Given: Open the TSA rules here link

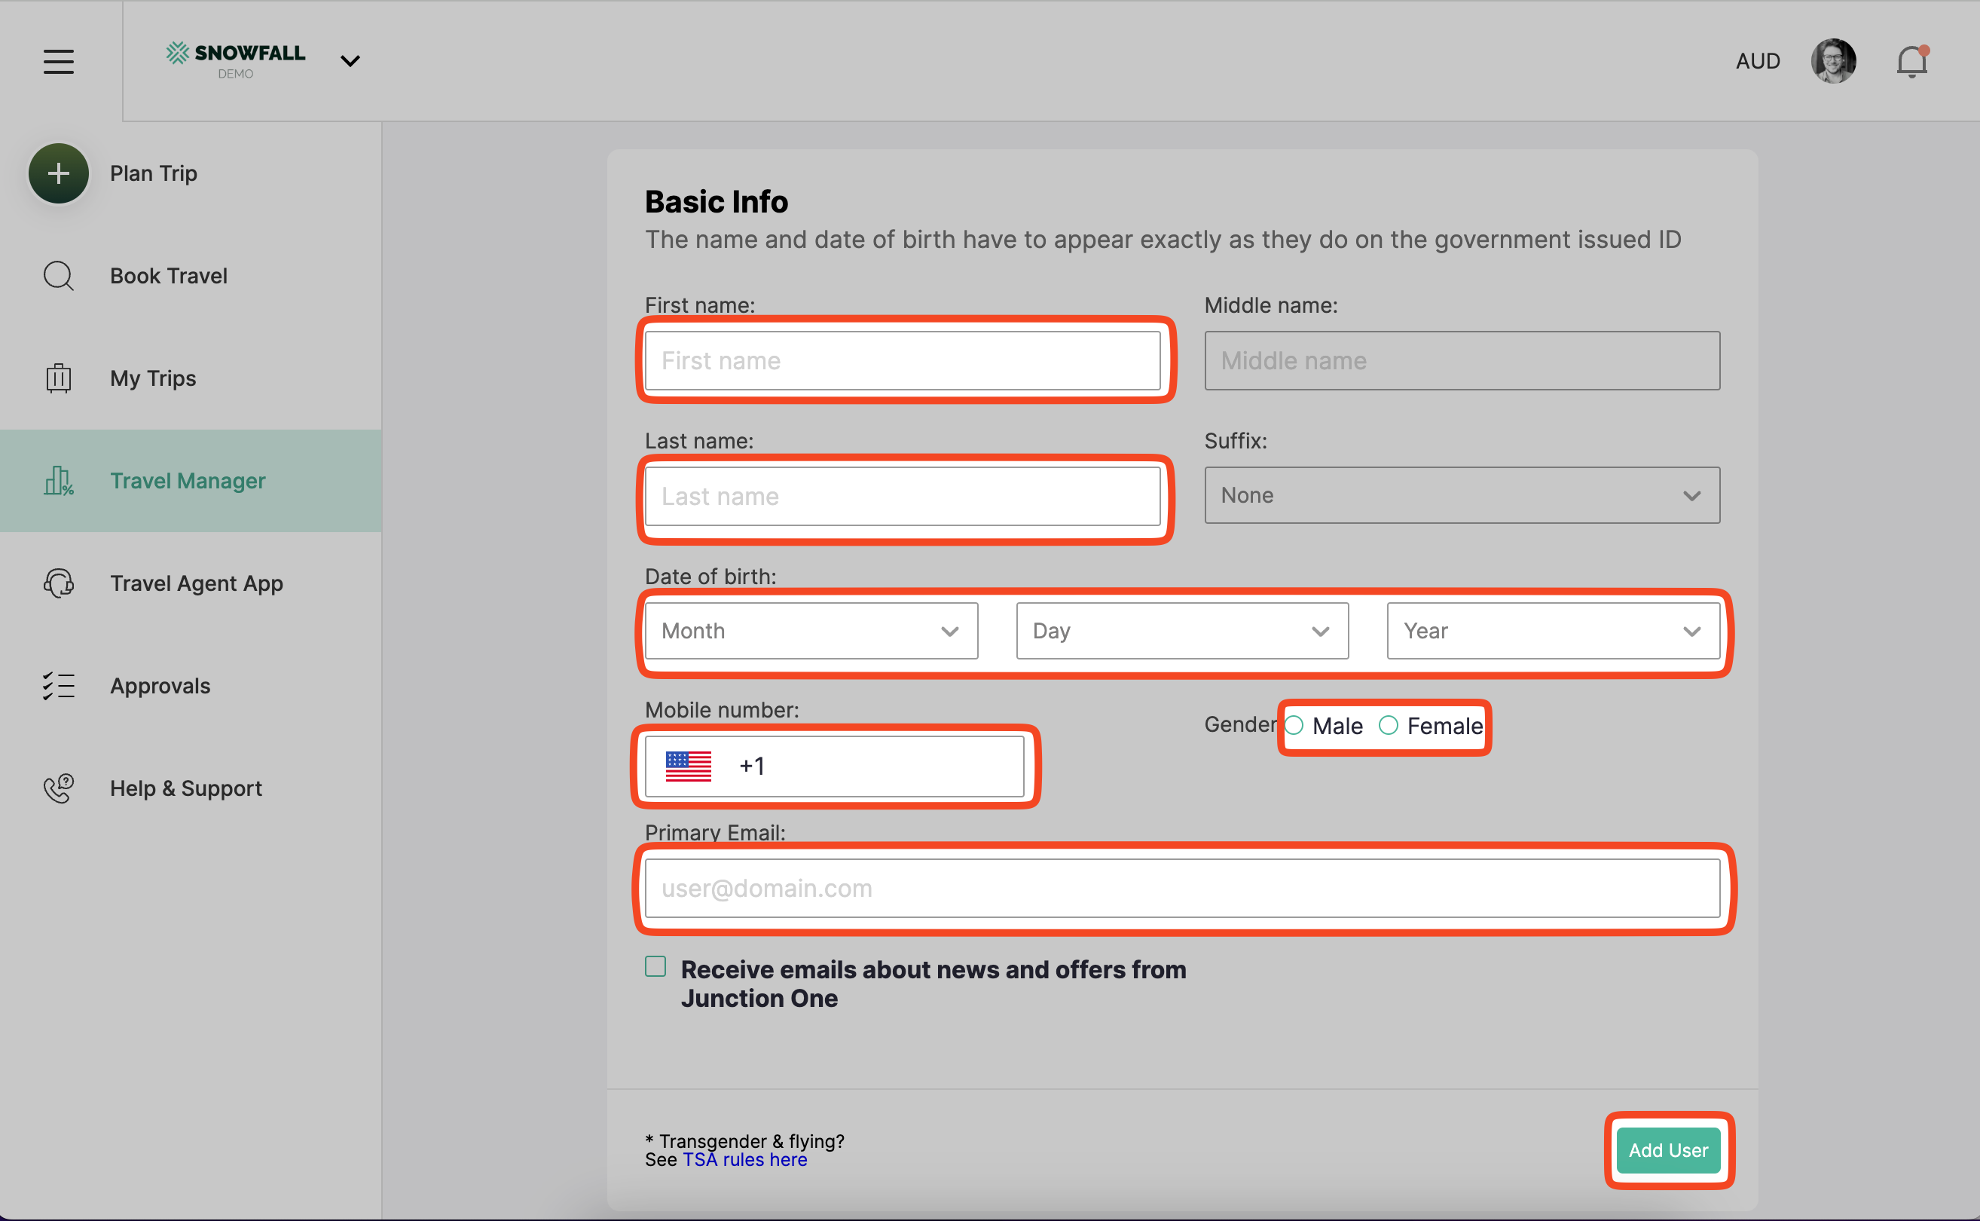Looking at the screenshot, I should pyautogui.click(x=744, y=1160).
